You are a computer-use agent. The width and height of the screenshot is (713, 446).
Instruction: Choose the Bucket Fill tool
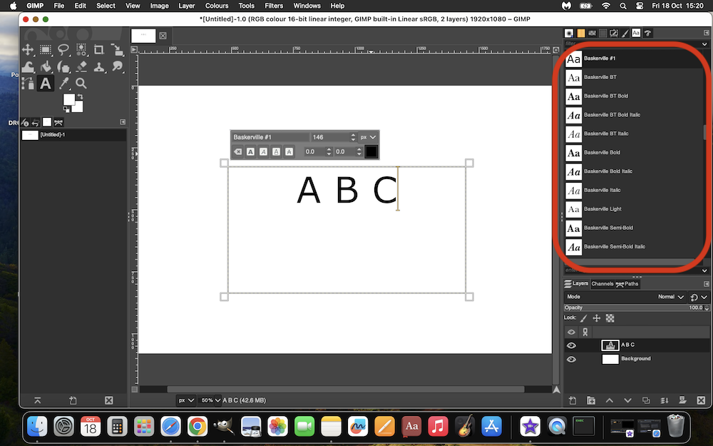pyautogui.click(x=46, y=67)
